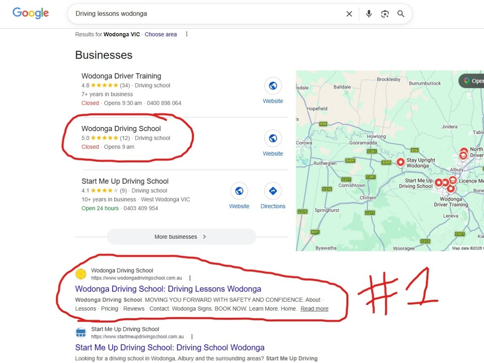Open three-dot menu for startmeupdrivingschool.com.au result
Viewport: 484px width, 363px height.
(x=192, y=336)
